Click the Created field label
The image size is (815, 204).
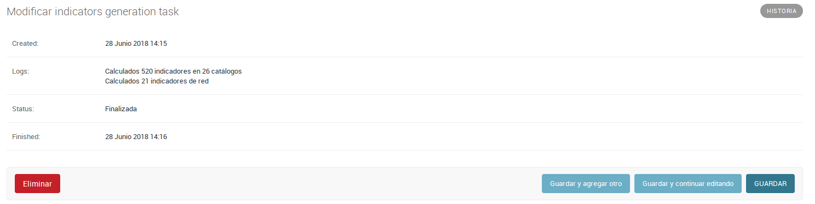(25, 43)
